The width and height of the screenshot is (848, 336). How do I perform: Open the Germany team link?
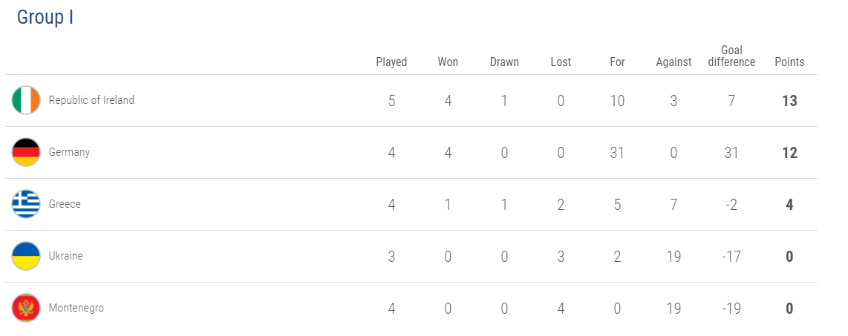pos(69,152)
